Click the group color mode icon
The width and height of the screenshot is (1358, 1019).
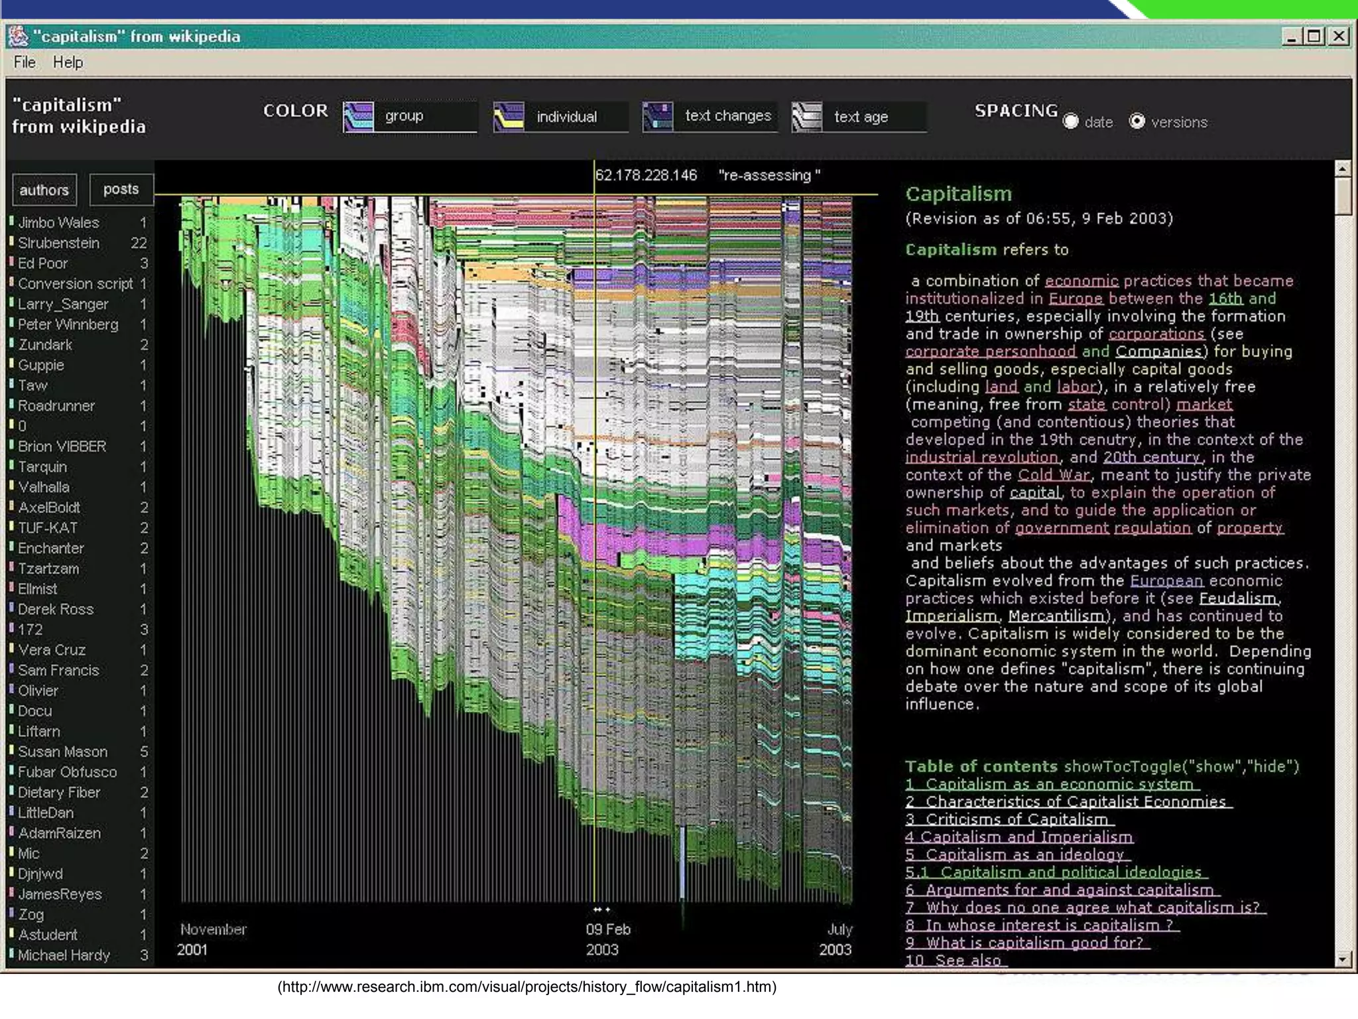[x=359, y=117]
